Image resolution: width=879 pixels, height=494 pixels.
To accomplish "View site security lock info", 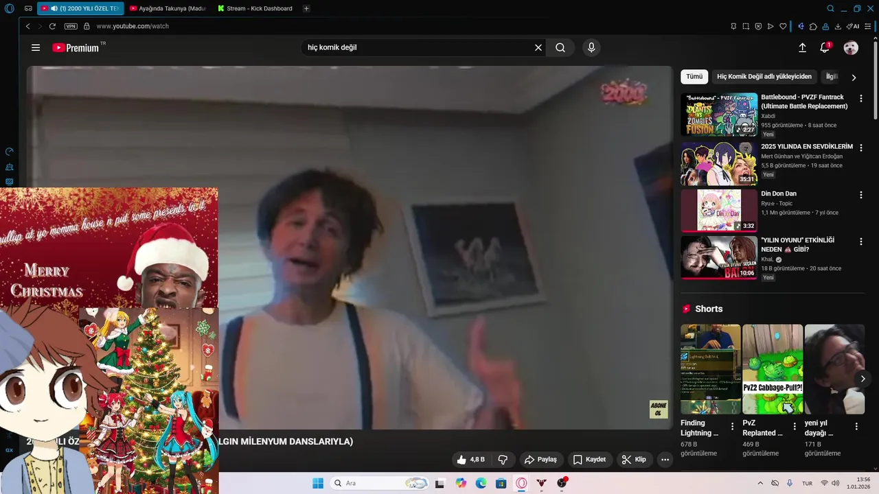I will point(87,26).
